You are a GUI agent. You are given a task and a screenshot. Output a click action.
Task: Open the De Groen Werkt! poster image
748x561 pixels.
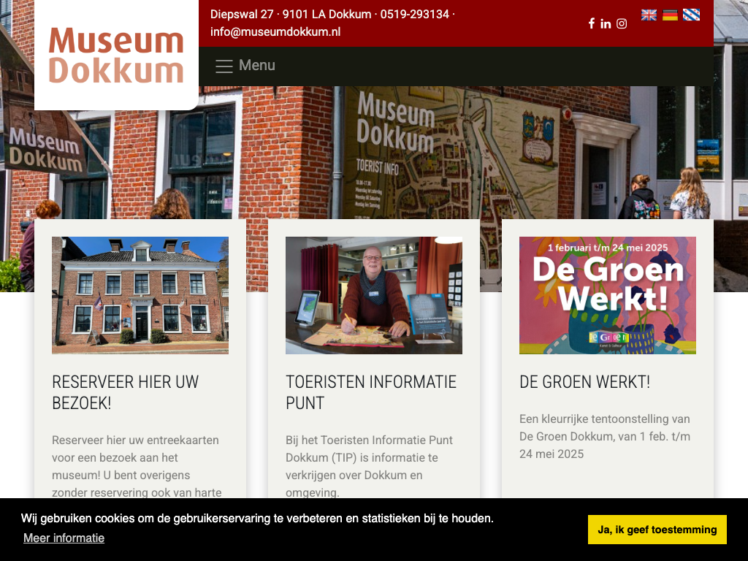click(608, 295)
